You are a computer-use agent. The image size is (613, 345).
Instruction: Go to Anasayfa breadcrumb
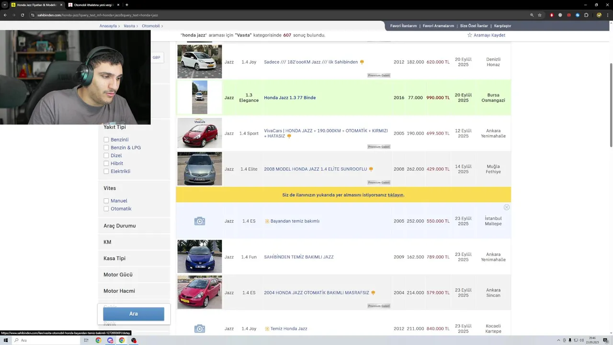tap(108, 26)
